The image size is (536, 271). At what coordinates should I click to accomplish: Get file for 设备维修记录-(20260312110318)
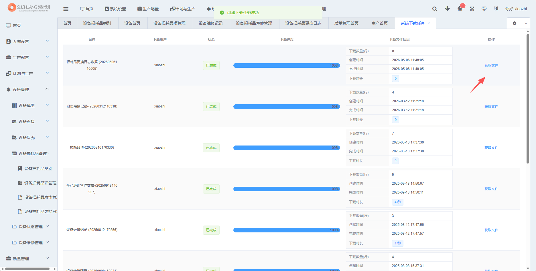tap(491, 107)
